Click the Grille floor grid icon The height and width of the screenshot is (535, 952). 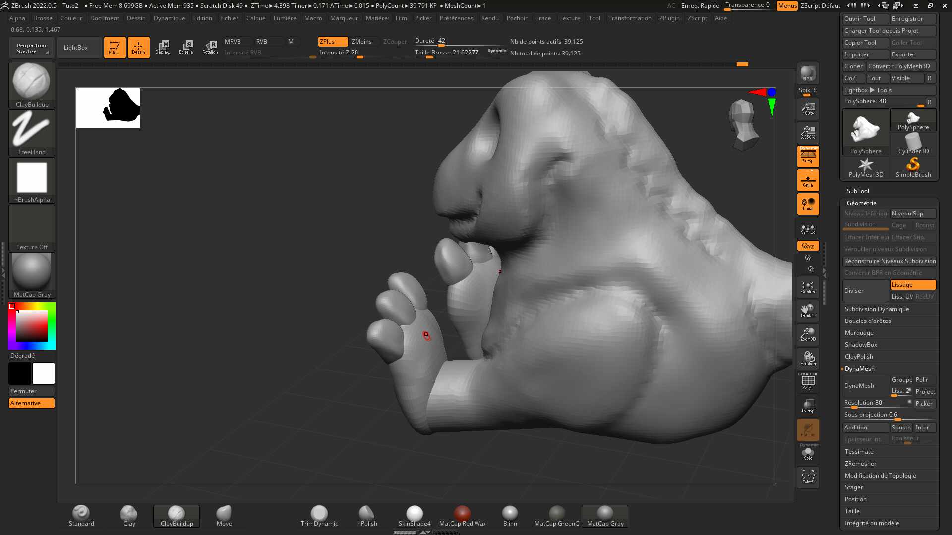pos(808,180)
